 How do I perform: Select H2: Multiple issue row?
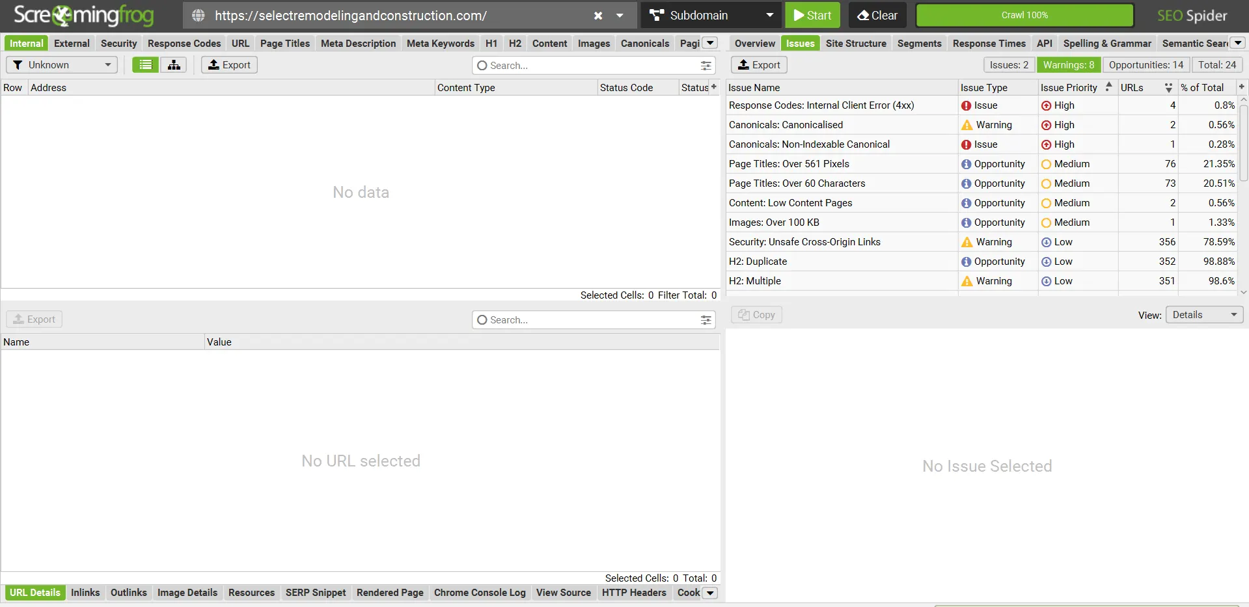981,281
